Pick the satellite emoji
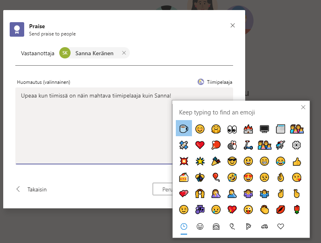Image resolution: width=321 pixels, height=243 pixels. click(184, 145)
